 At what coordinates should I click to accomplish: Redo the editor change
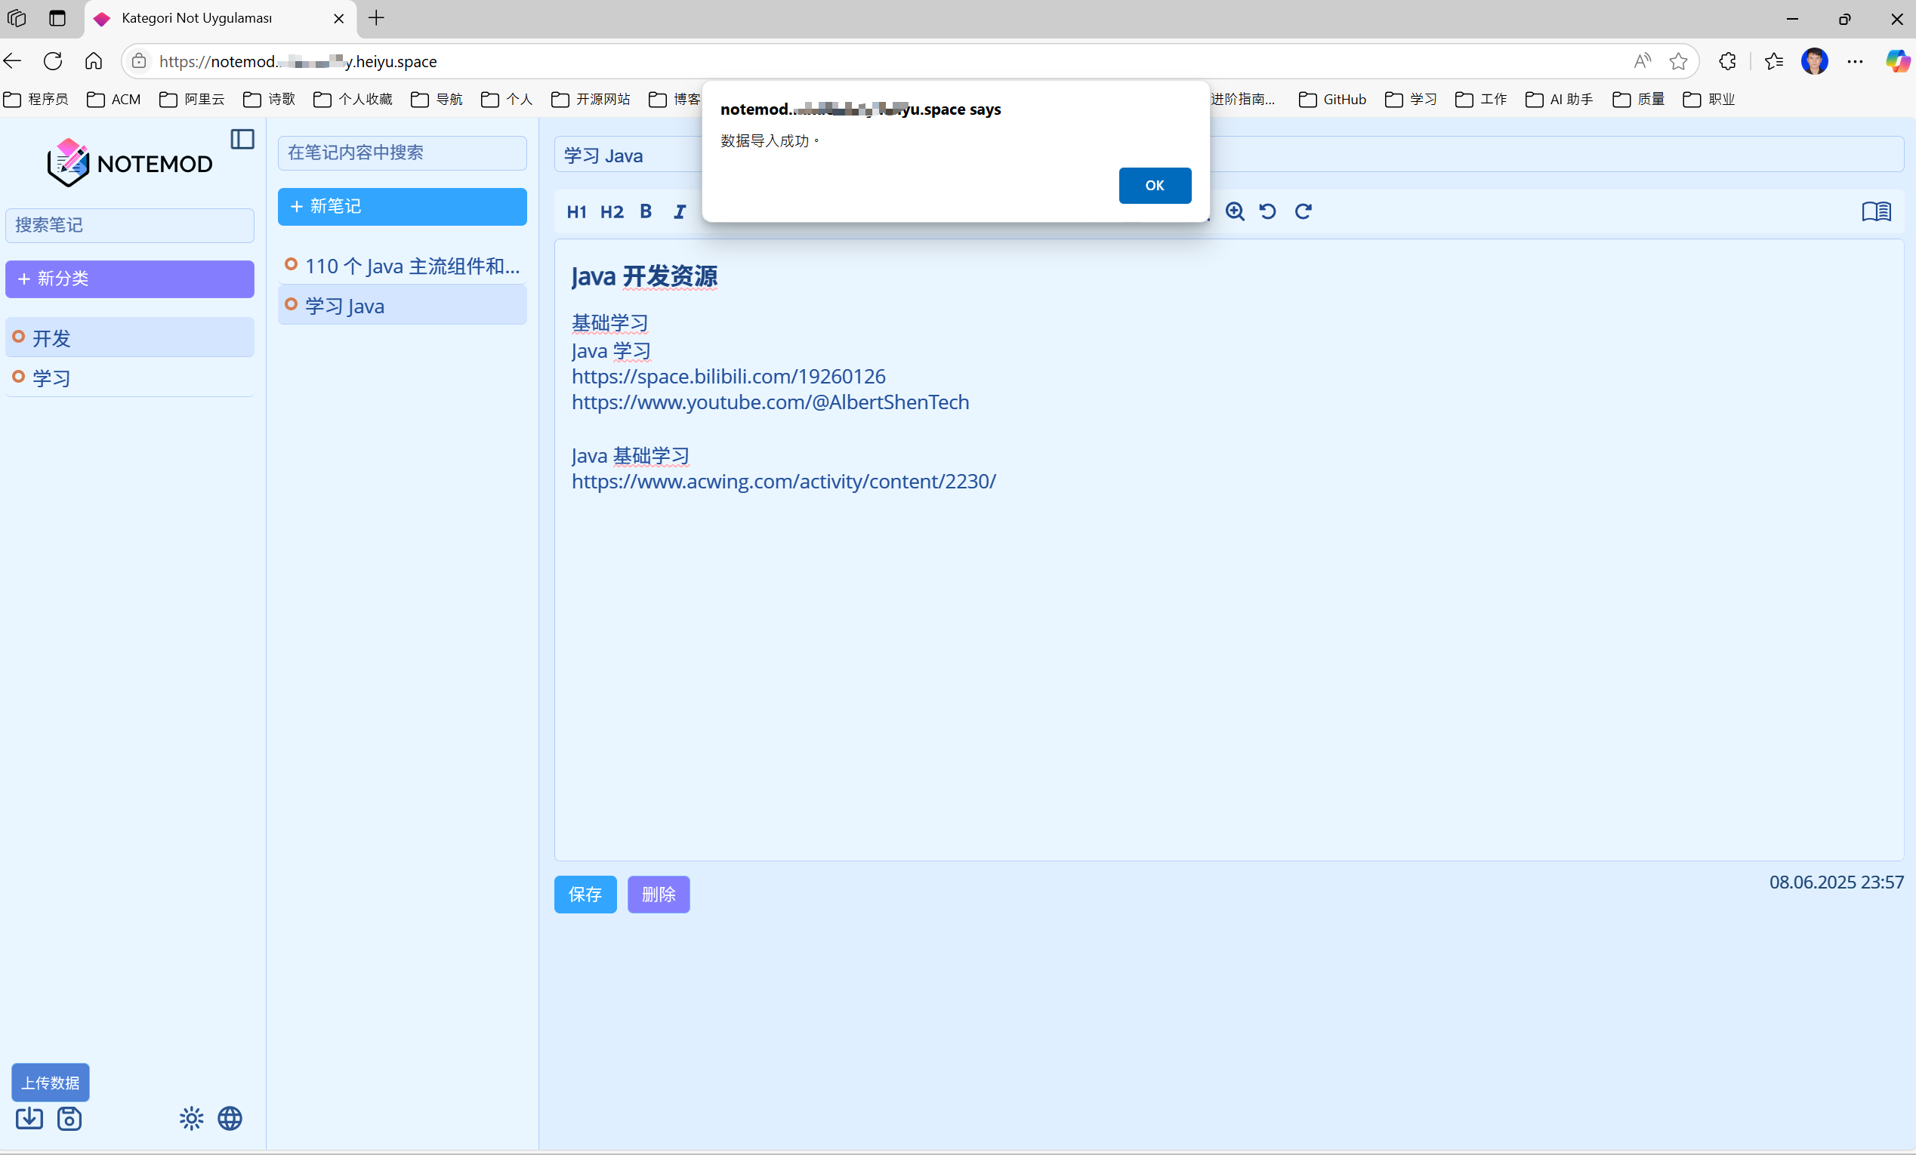click(x=1304, y=211)
